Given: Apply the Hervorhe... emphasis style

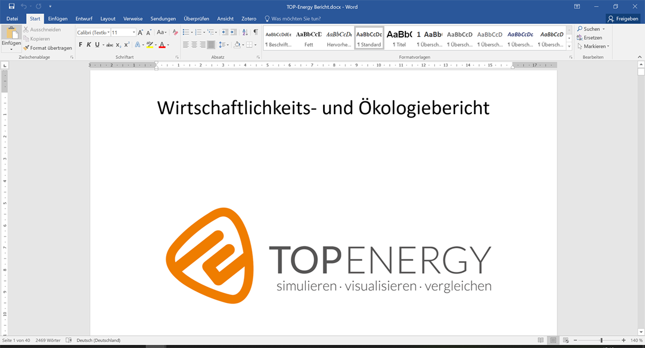Looking at the screenshot, I should 339,39.
